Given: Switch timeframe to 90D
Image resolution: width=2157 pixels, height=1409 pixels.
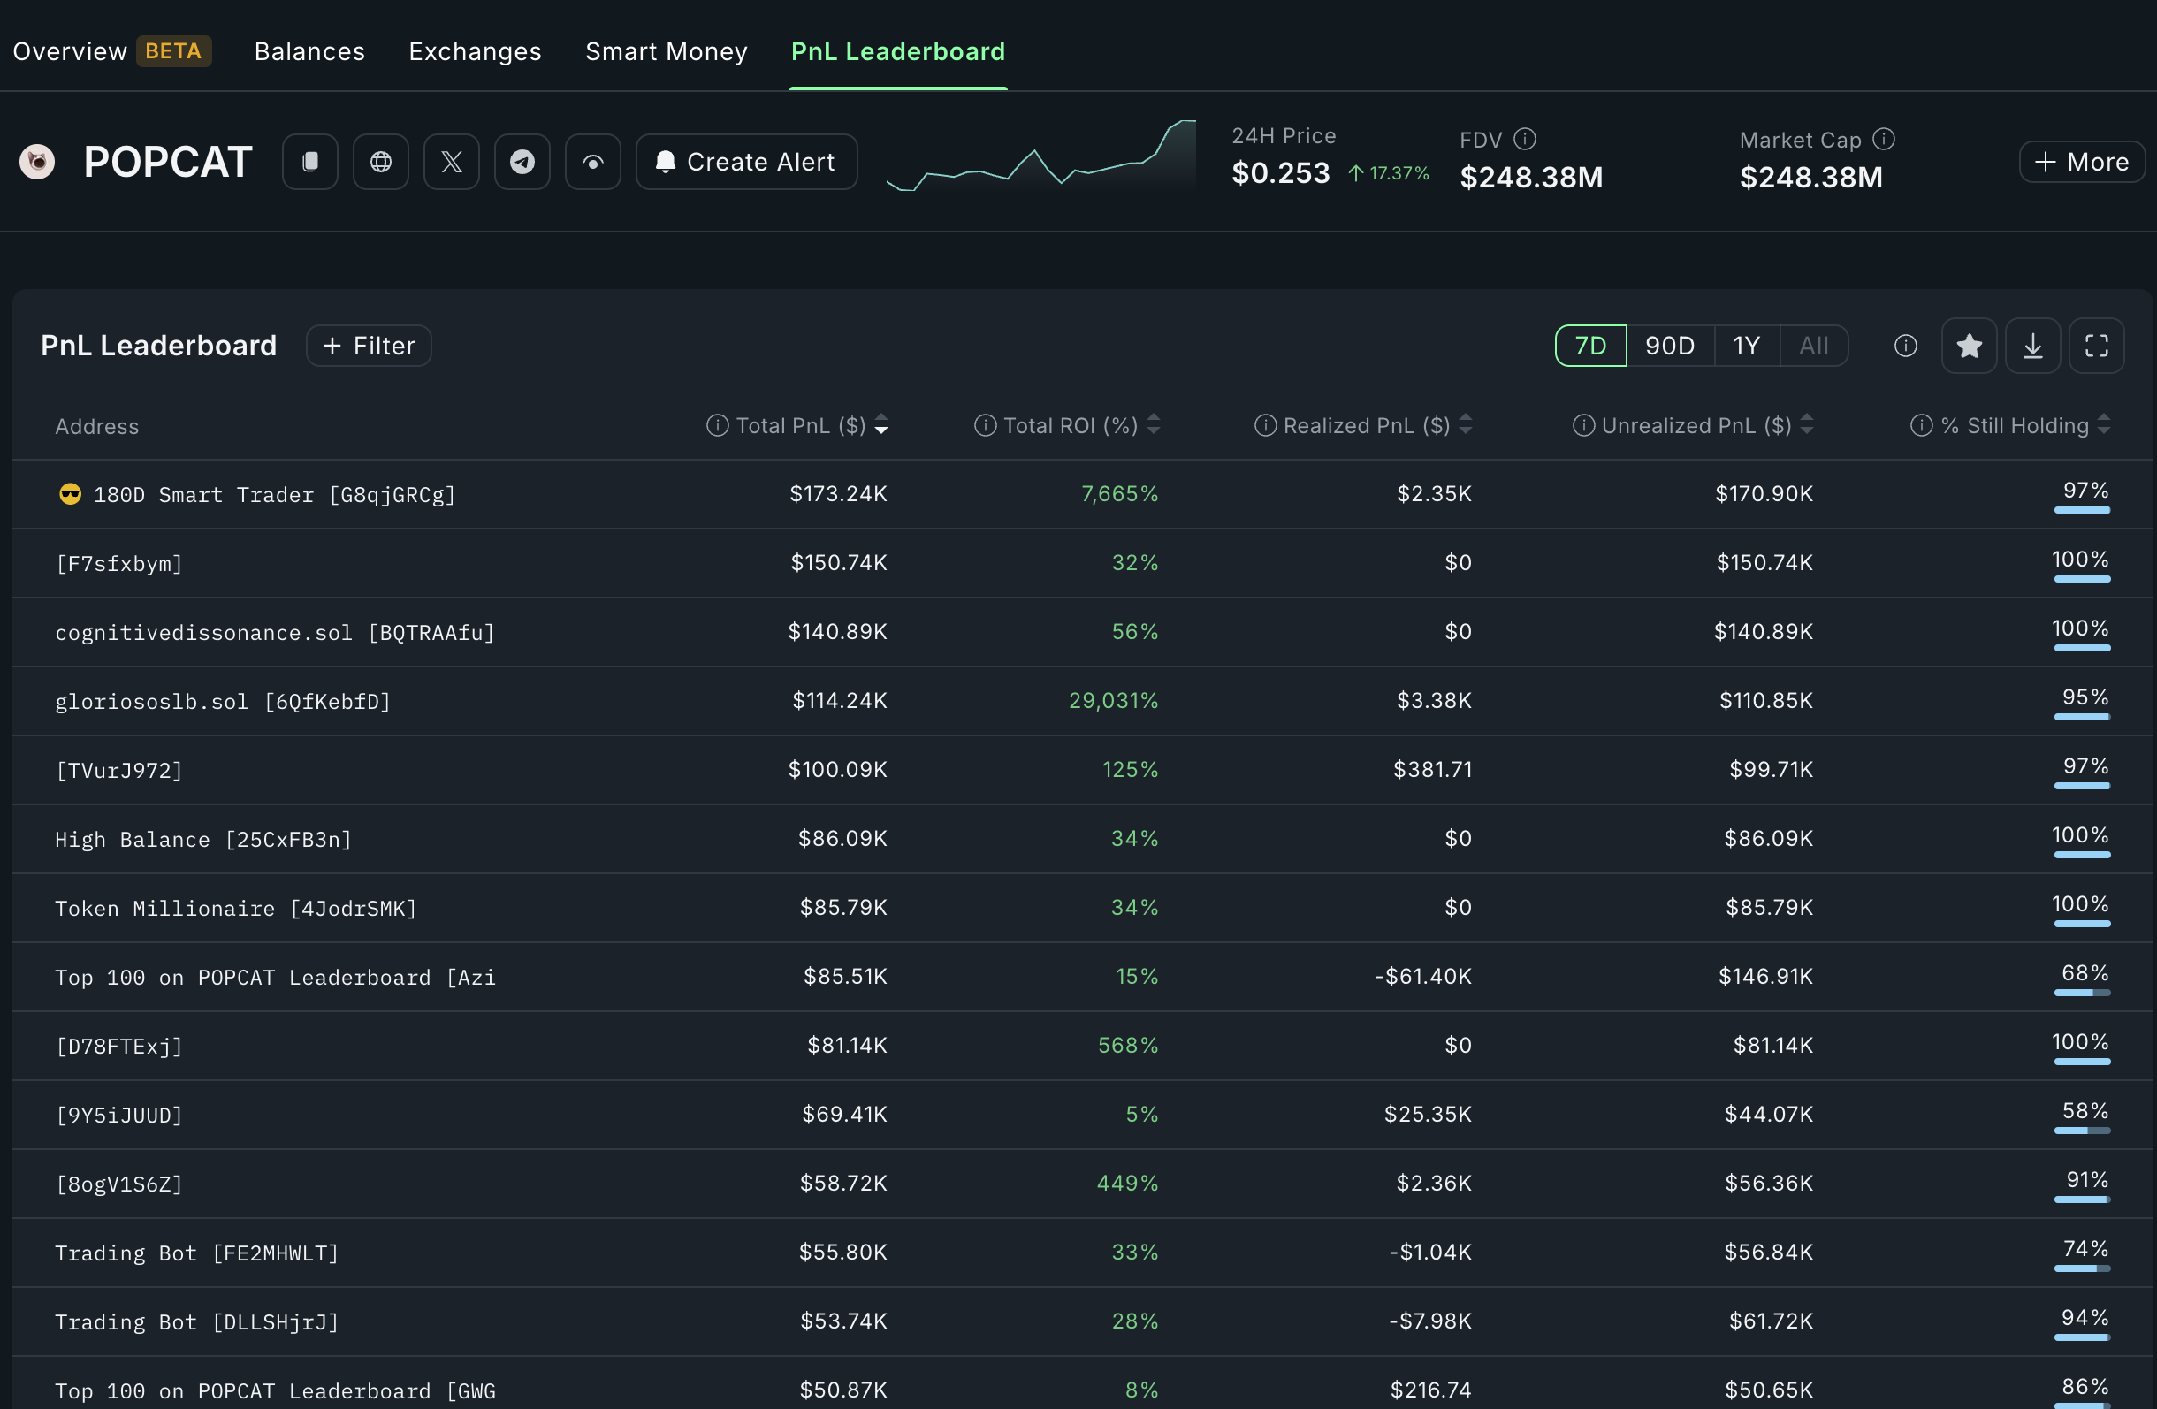Looking at the screenshot, I should point(1669,347).
